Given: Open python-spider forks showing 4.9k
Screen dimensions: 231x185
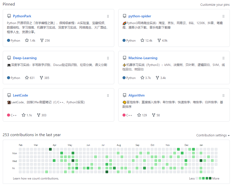Looking at the screenshot, I should coord(162,40).
